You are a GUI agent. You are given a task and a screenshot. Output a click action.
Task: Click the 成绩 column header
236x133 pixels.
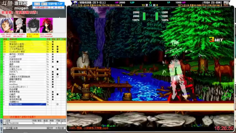[5, 39]
